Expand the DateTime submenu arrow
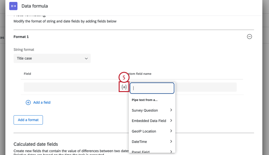This screenshot has width=269, height=155. 171,141
